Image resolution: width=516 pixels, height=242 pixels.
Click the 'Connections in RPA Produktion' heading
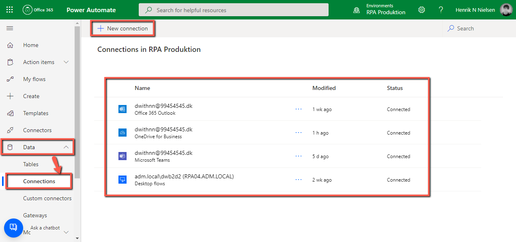click(149, 49)
